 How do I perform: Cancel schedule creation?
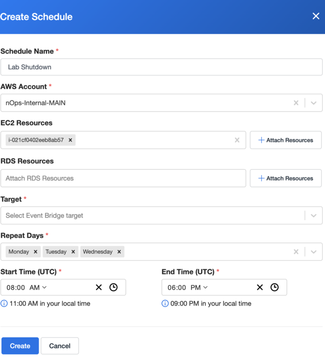point(60,346)
